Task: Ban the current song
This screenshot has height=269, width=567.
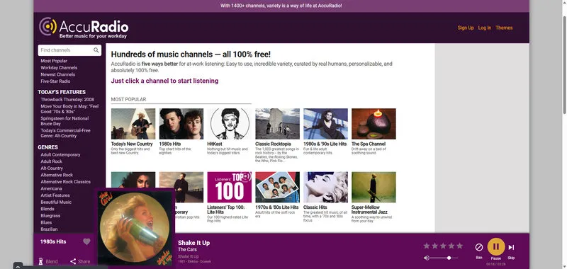Action: coord(479,247)
